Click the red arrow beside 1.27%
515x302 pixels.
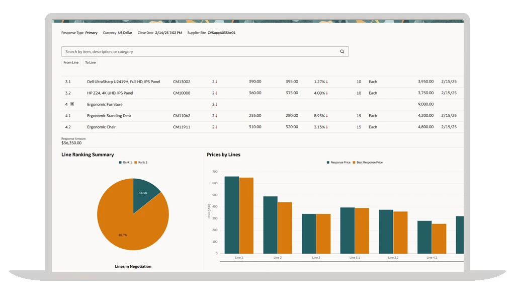[x=326, y=82]
